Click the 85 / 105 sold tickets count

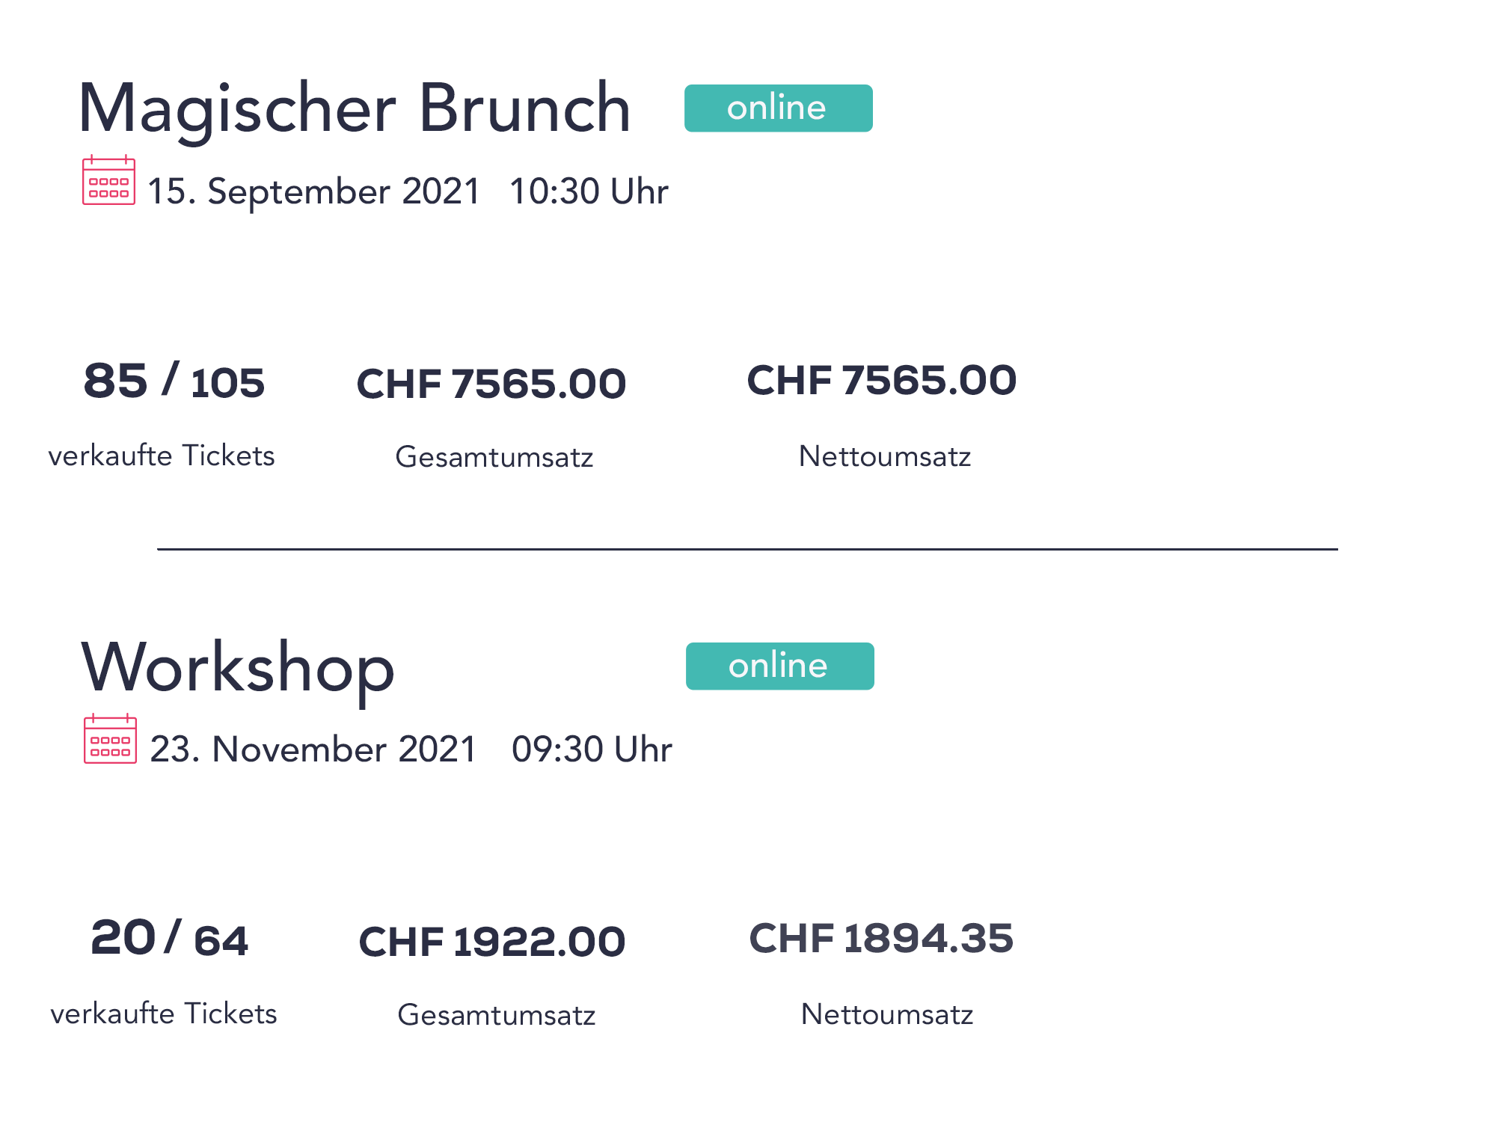[x=174, y=380]
